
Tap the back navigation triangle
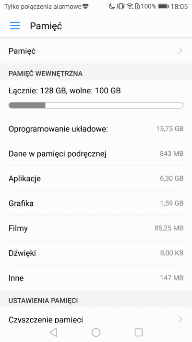point(53,332)
